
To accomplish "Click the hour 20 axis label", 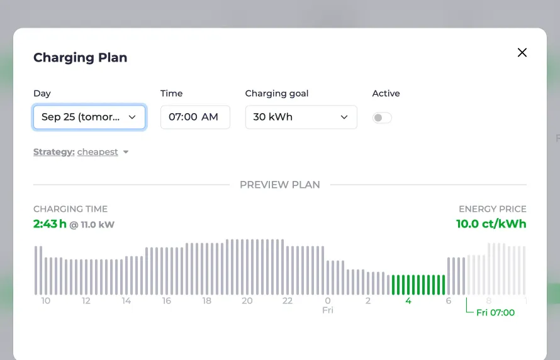I will [x=247, y=301].
